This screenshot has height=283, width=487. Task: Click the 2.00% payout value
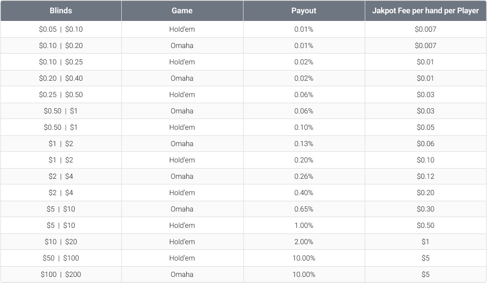304,242
